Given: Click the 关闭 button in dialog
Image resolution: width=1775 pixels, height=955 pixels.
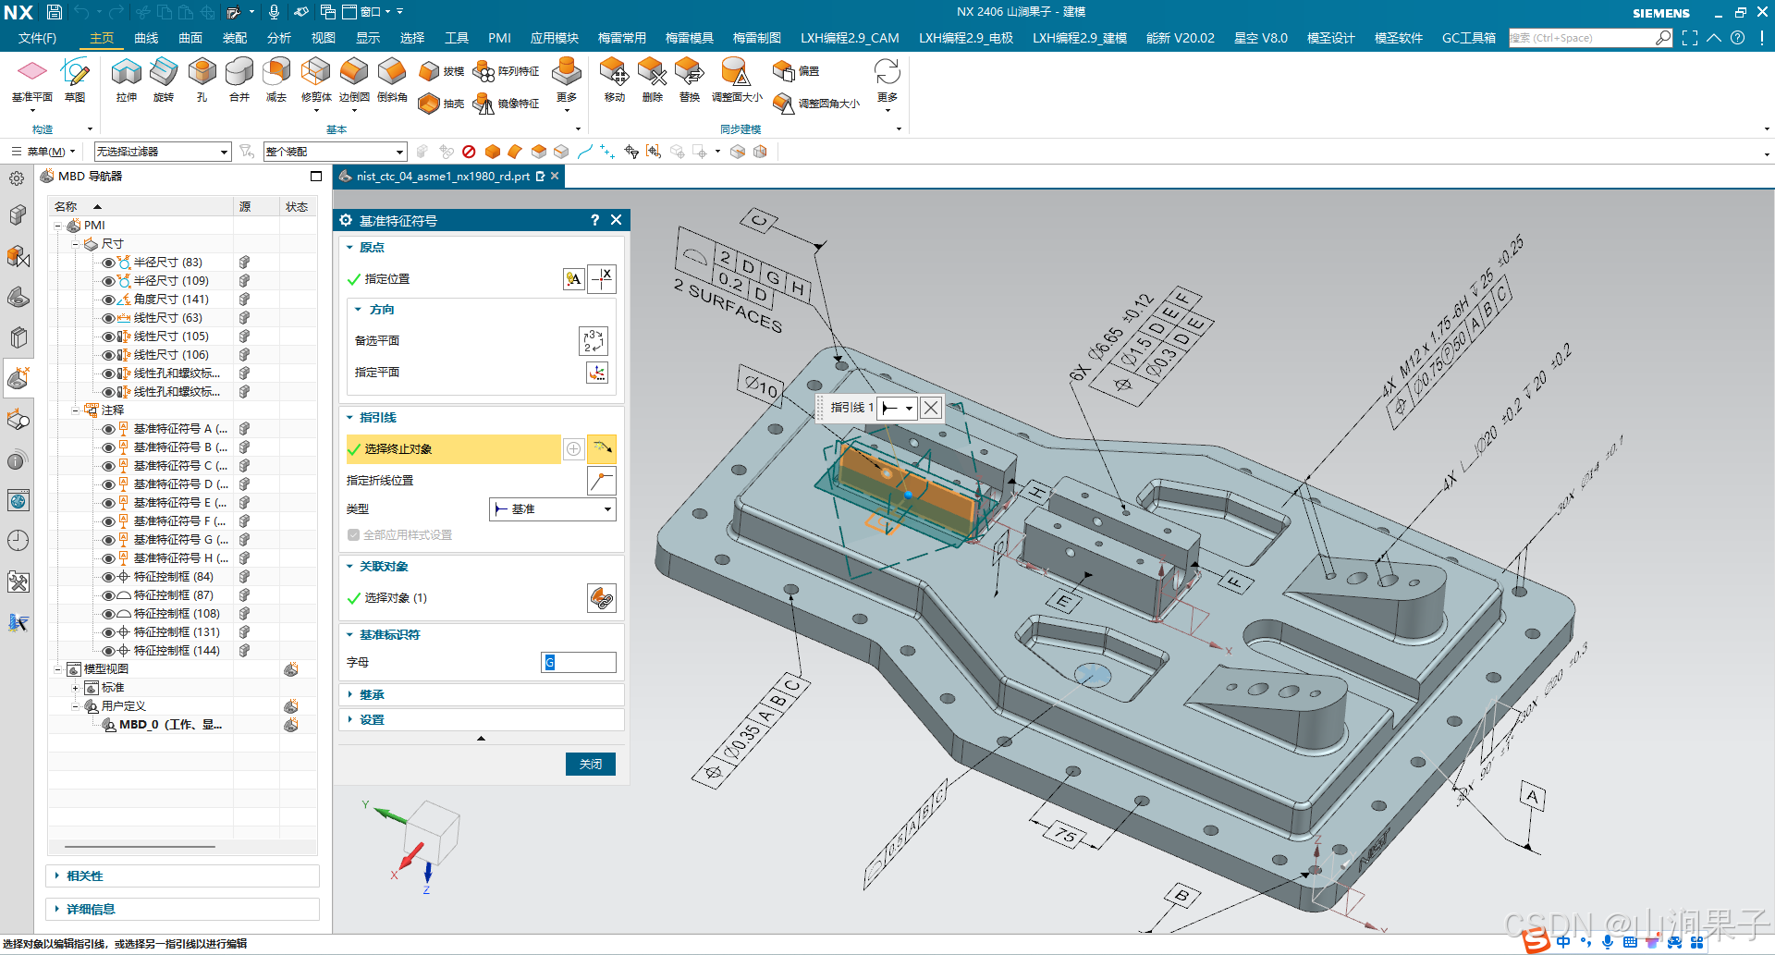Looking at the screenshot, I should point(591,765).
